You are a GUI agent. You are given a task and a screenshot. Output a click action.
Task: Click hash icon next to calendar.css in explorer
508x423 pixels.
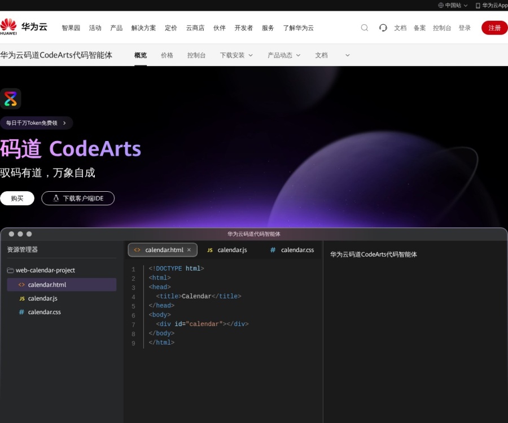pos(21,312)
